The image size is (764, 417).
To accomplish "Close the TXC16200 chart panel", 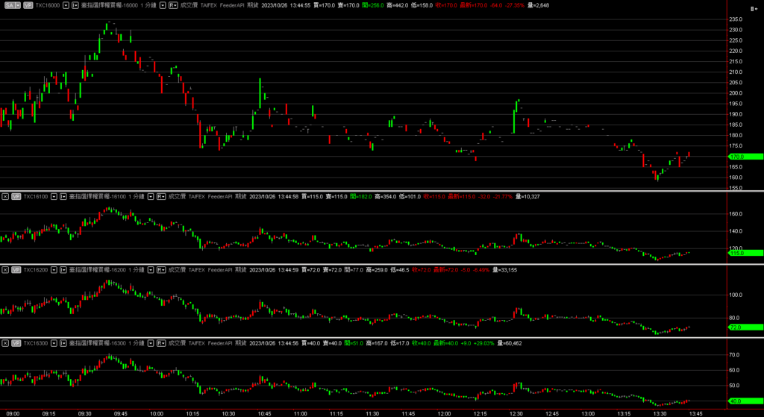I will coord(5,269).
